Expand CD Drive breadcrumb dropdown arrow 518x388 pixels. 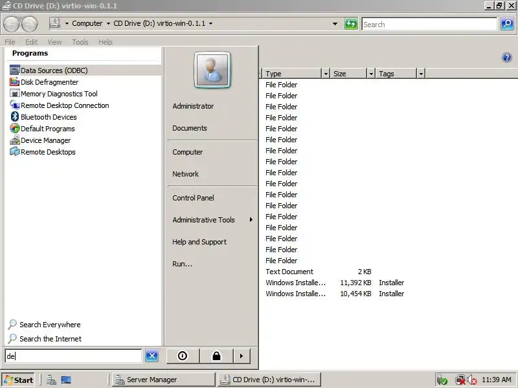(x=211, y=23)
